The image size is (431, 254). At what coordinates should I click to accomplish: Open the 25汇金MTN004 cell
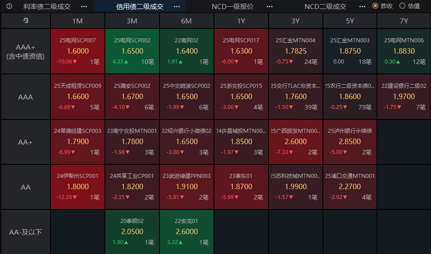(x=295, y=51)
